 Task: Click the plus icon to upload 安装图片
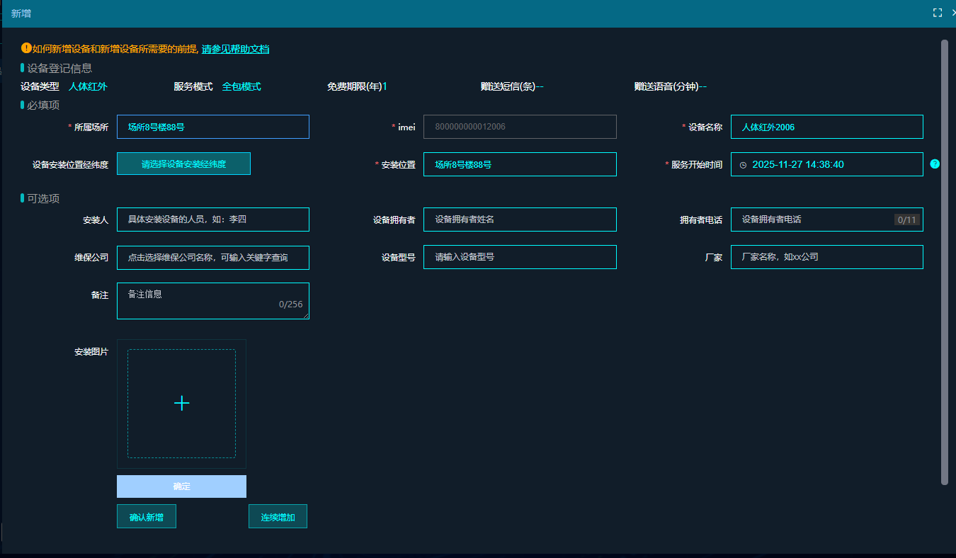(x=181, y=402)
